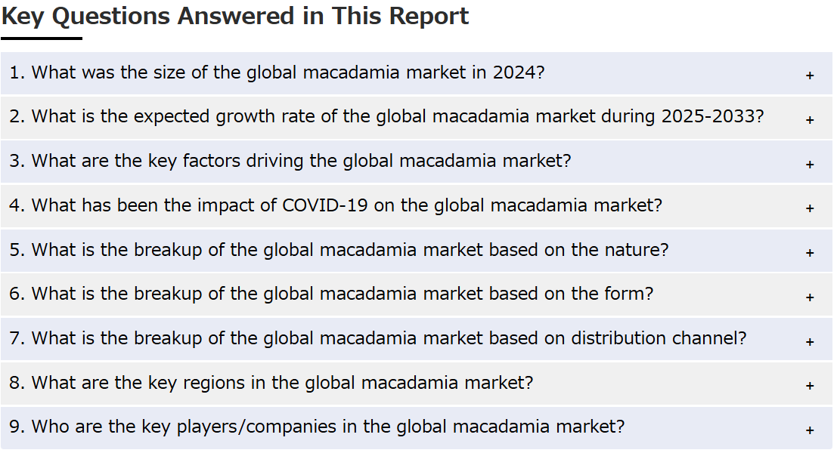
Task: Open question 7 about distribution channel breakup
Action: click(x=377, y=338)
